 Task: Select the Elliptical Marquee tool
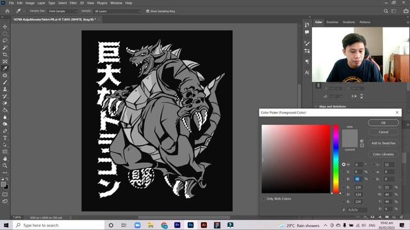[x=5, y=34]
